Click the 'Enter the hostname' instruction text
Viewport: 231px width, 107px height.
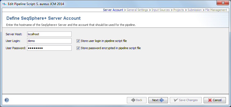71,25
